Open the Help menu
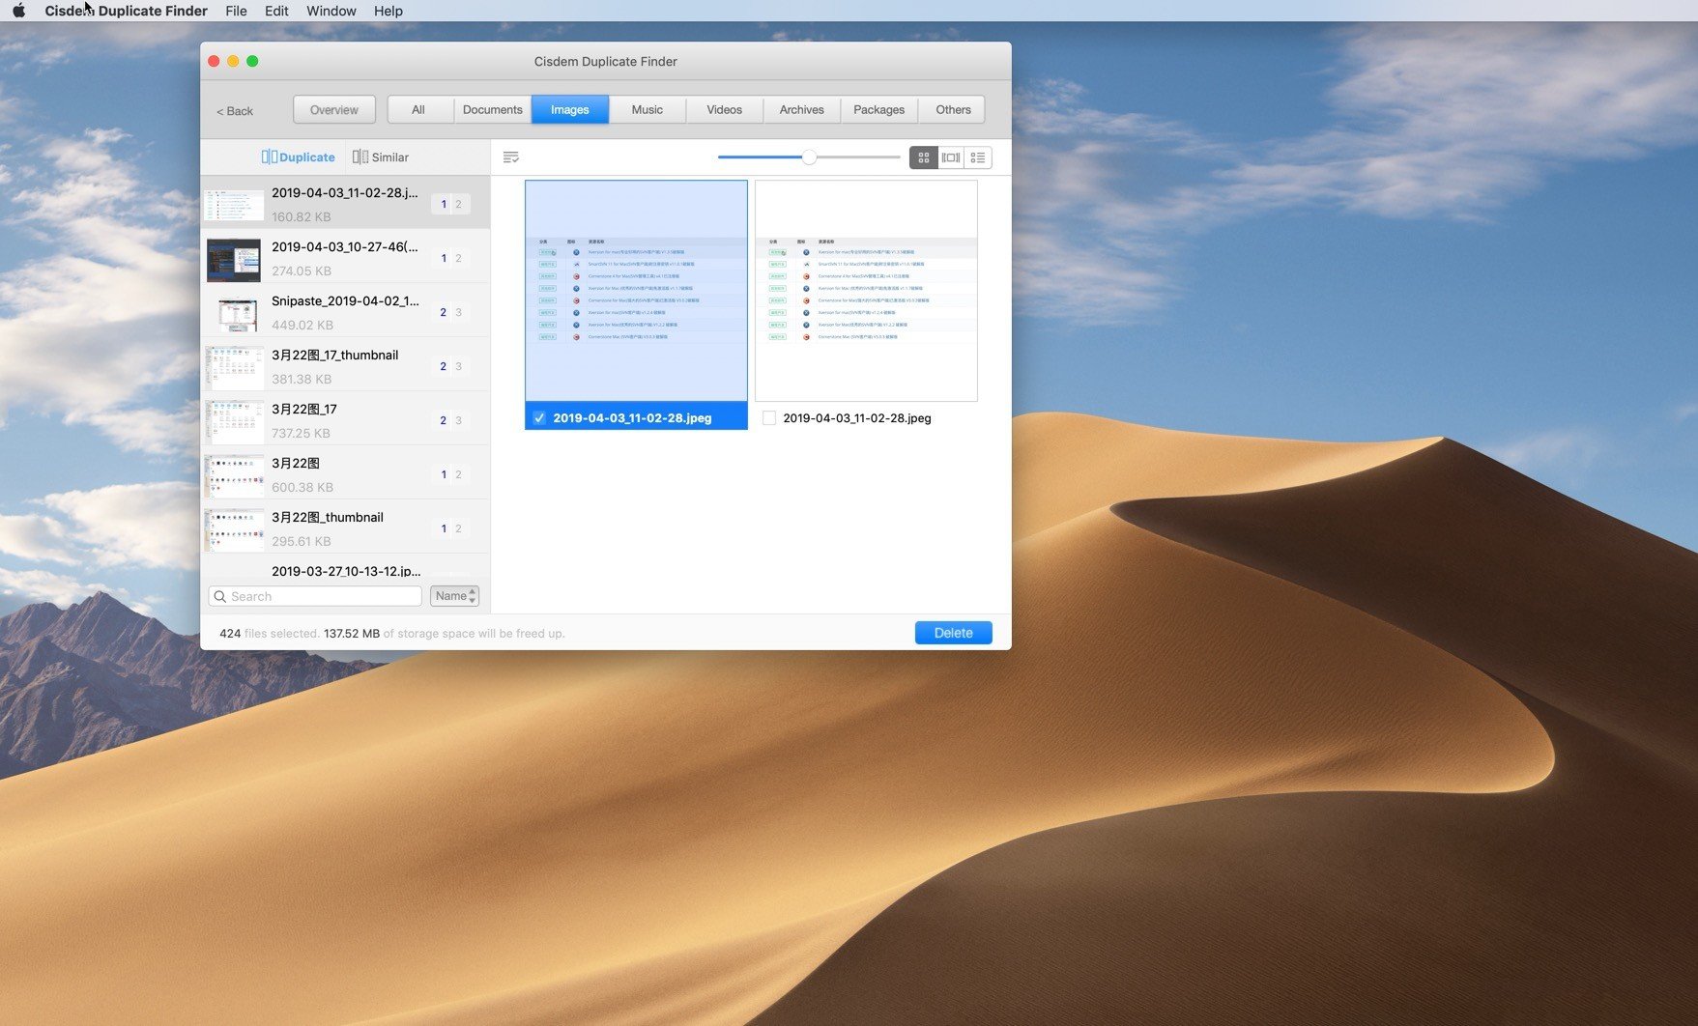The image size is (1698, 1026). pyautogui.click(x=389, y=11)
